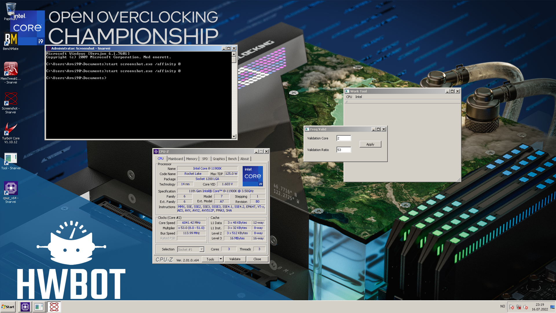The width and height of the screenshot is (556, 313).
Task: Switch to the Graphics tab in CPU-Z
Action: coord(219,159)
